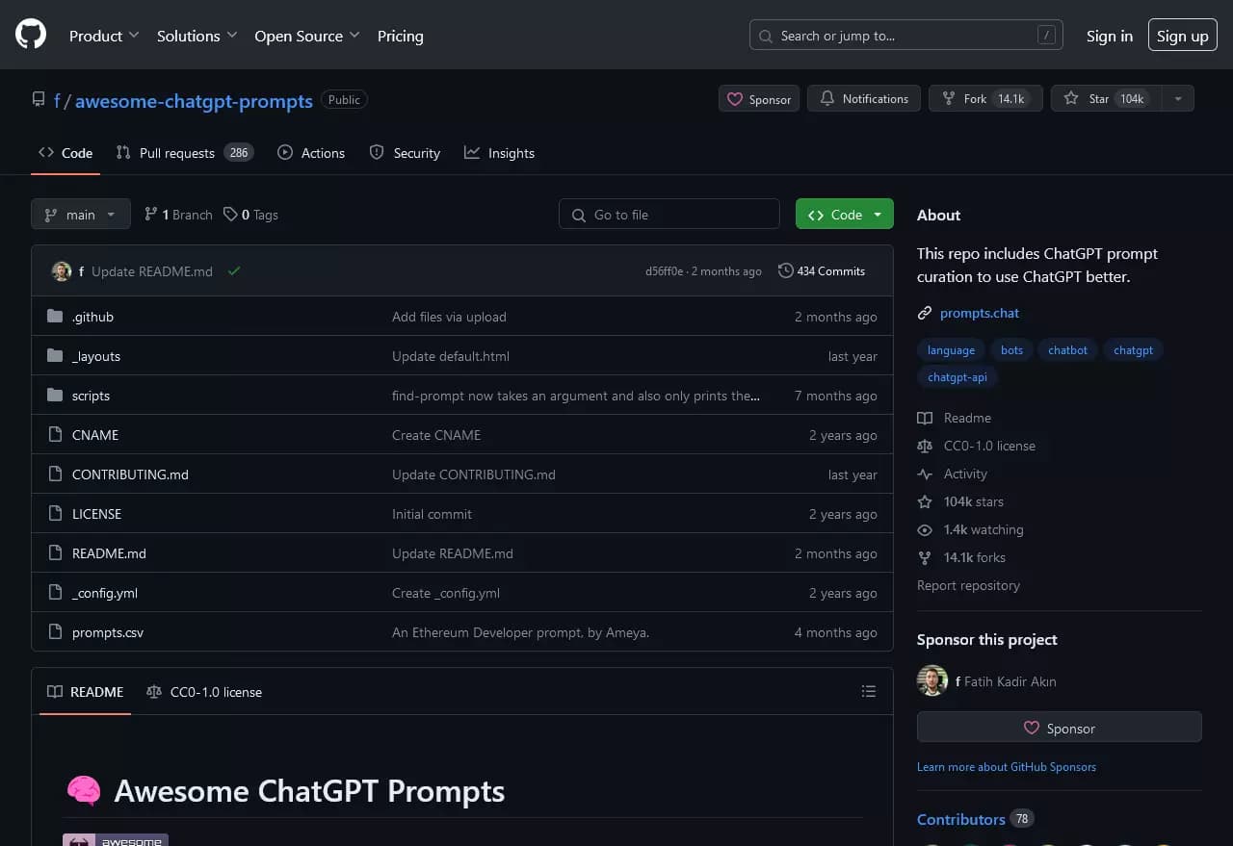Image resolution: width=1233 pixels, height=846 pixels.
Task: Open the Contributors section link
Action: pos(974,819)
